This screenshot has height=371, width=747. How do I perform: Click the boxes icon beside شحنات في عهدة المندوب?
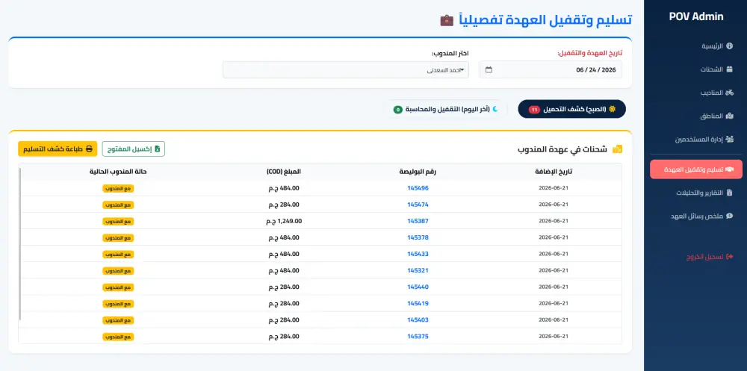(617, 149)
